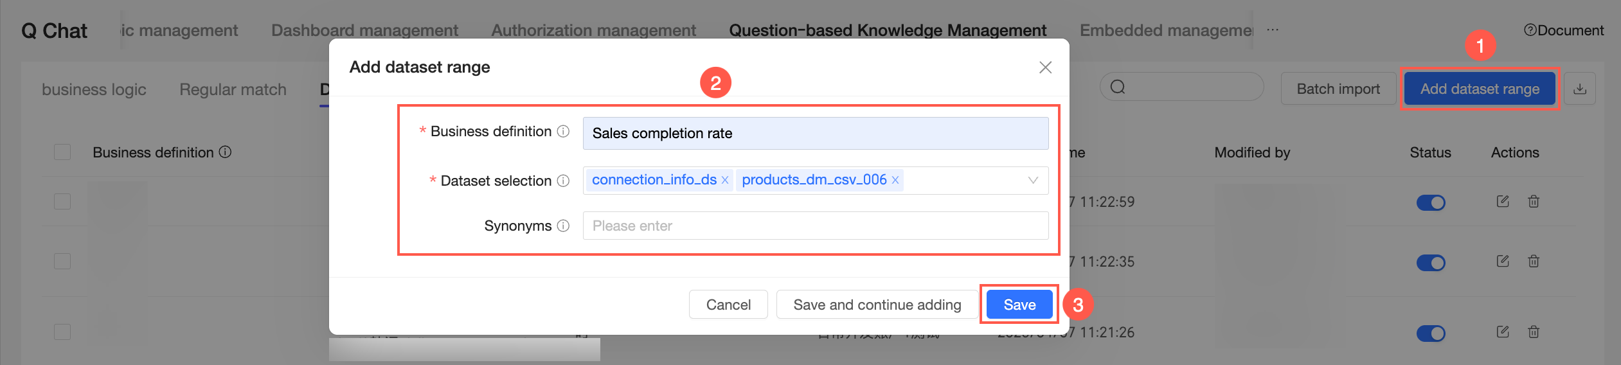Click the search box magnifier icon

coord(1118,87)
